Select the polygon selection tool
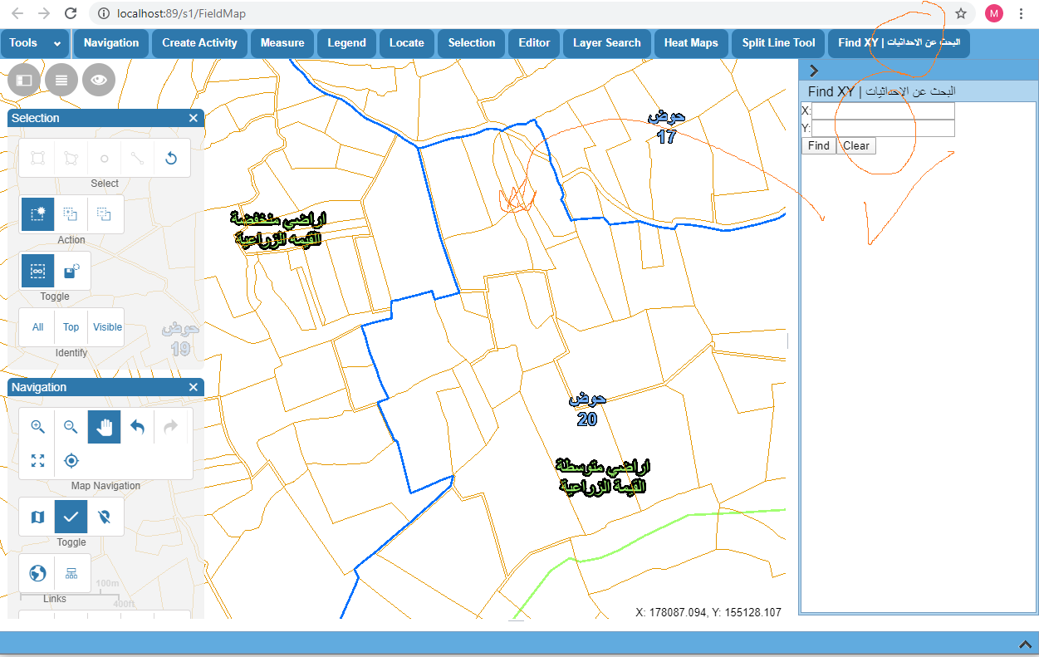1039x657 pixels. coord(71,158)
